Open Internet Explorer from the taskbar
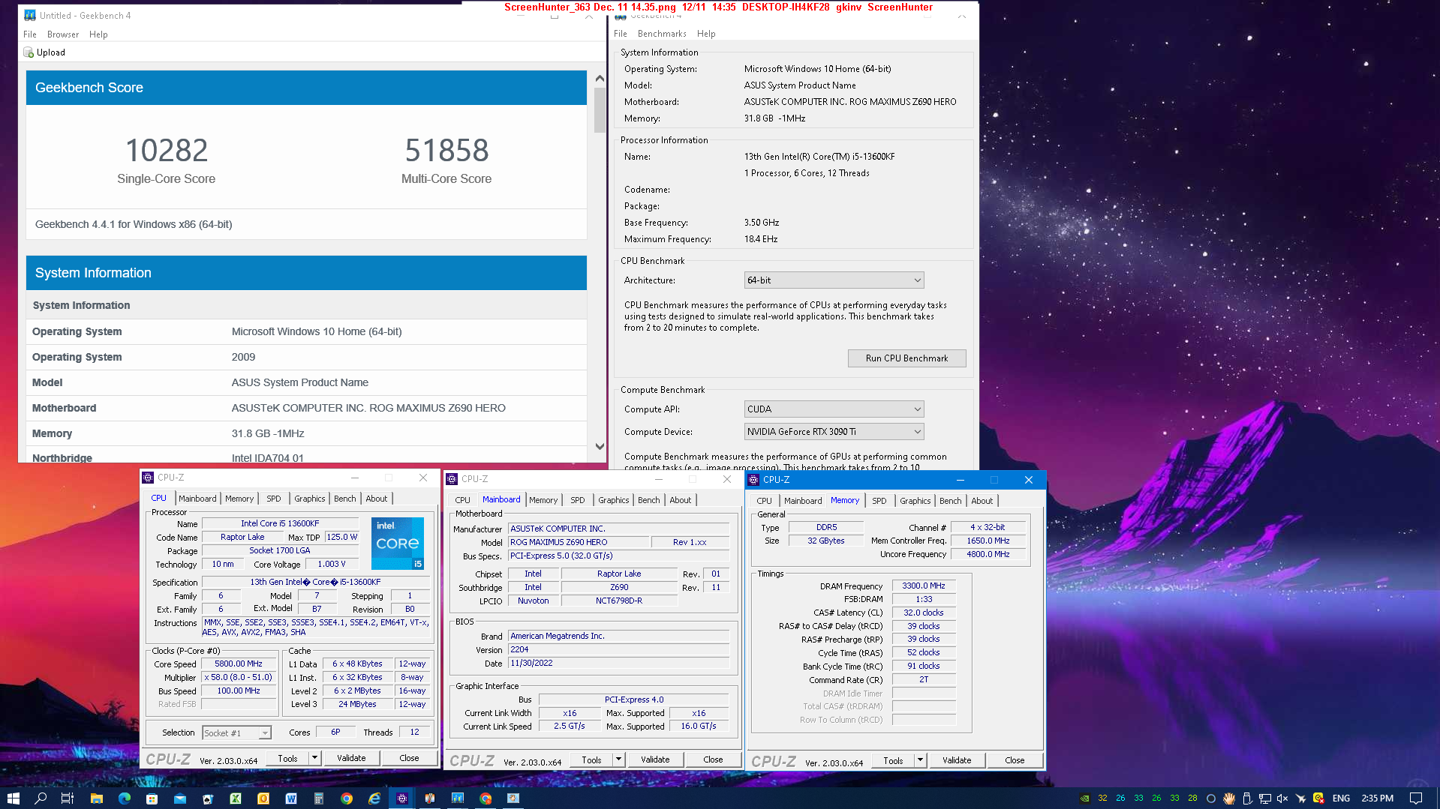The height and width of the screenshot is (809, 1440). (x=374, y=799)
